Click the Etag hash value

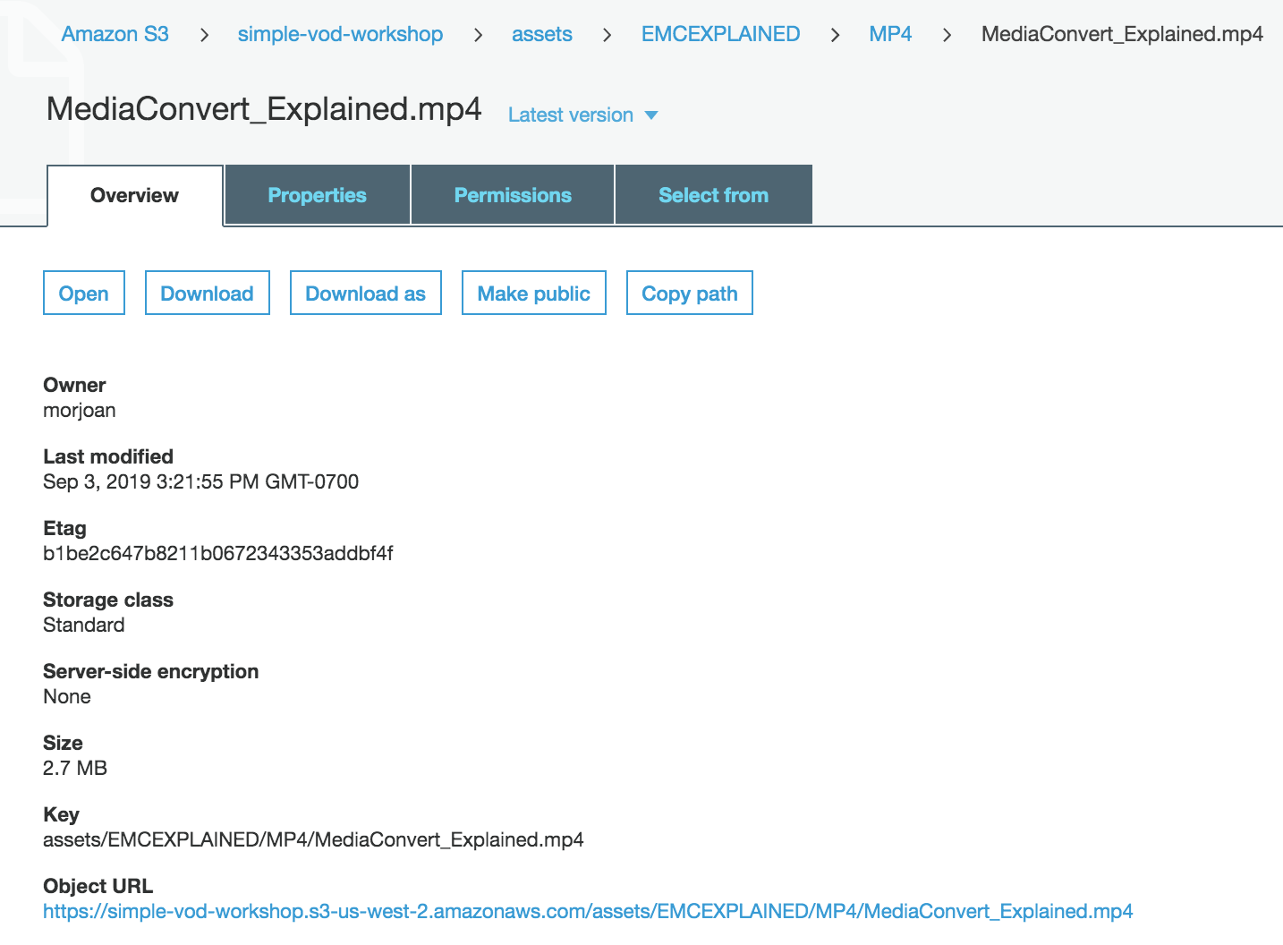(x=218, y=553)
